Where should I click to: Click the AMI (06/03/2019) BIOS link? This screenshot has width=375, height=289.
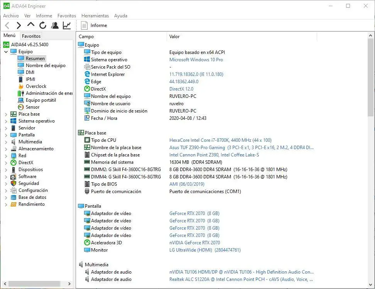tap(187, 184)
